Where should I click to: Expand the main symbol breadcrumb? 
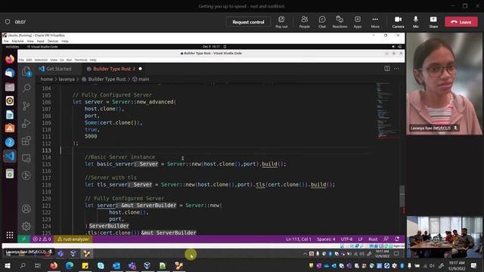point(141,79)
